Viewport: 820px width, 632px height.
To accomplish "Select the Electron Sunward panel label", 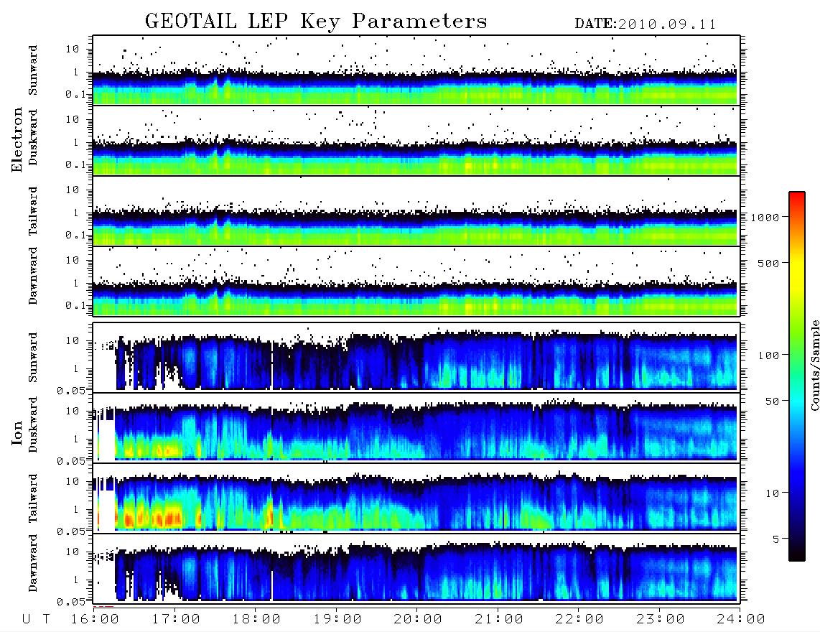I will click(x=33, y=70).
